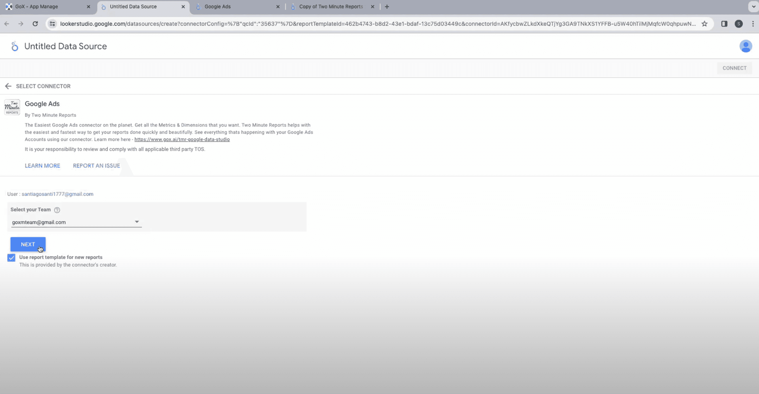Open the Select your Team dropdown

tap(76, 222)
